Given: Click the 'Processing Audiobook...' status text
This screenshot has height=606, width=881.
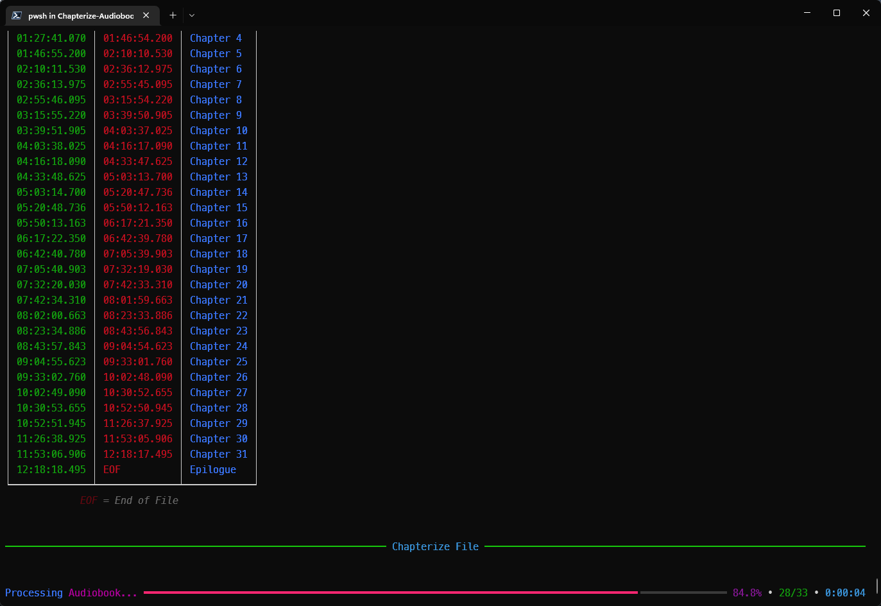Looking at the screenshot, I should click(71, 593).
